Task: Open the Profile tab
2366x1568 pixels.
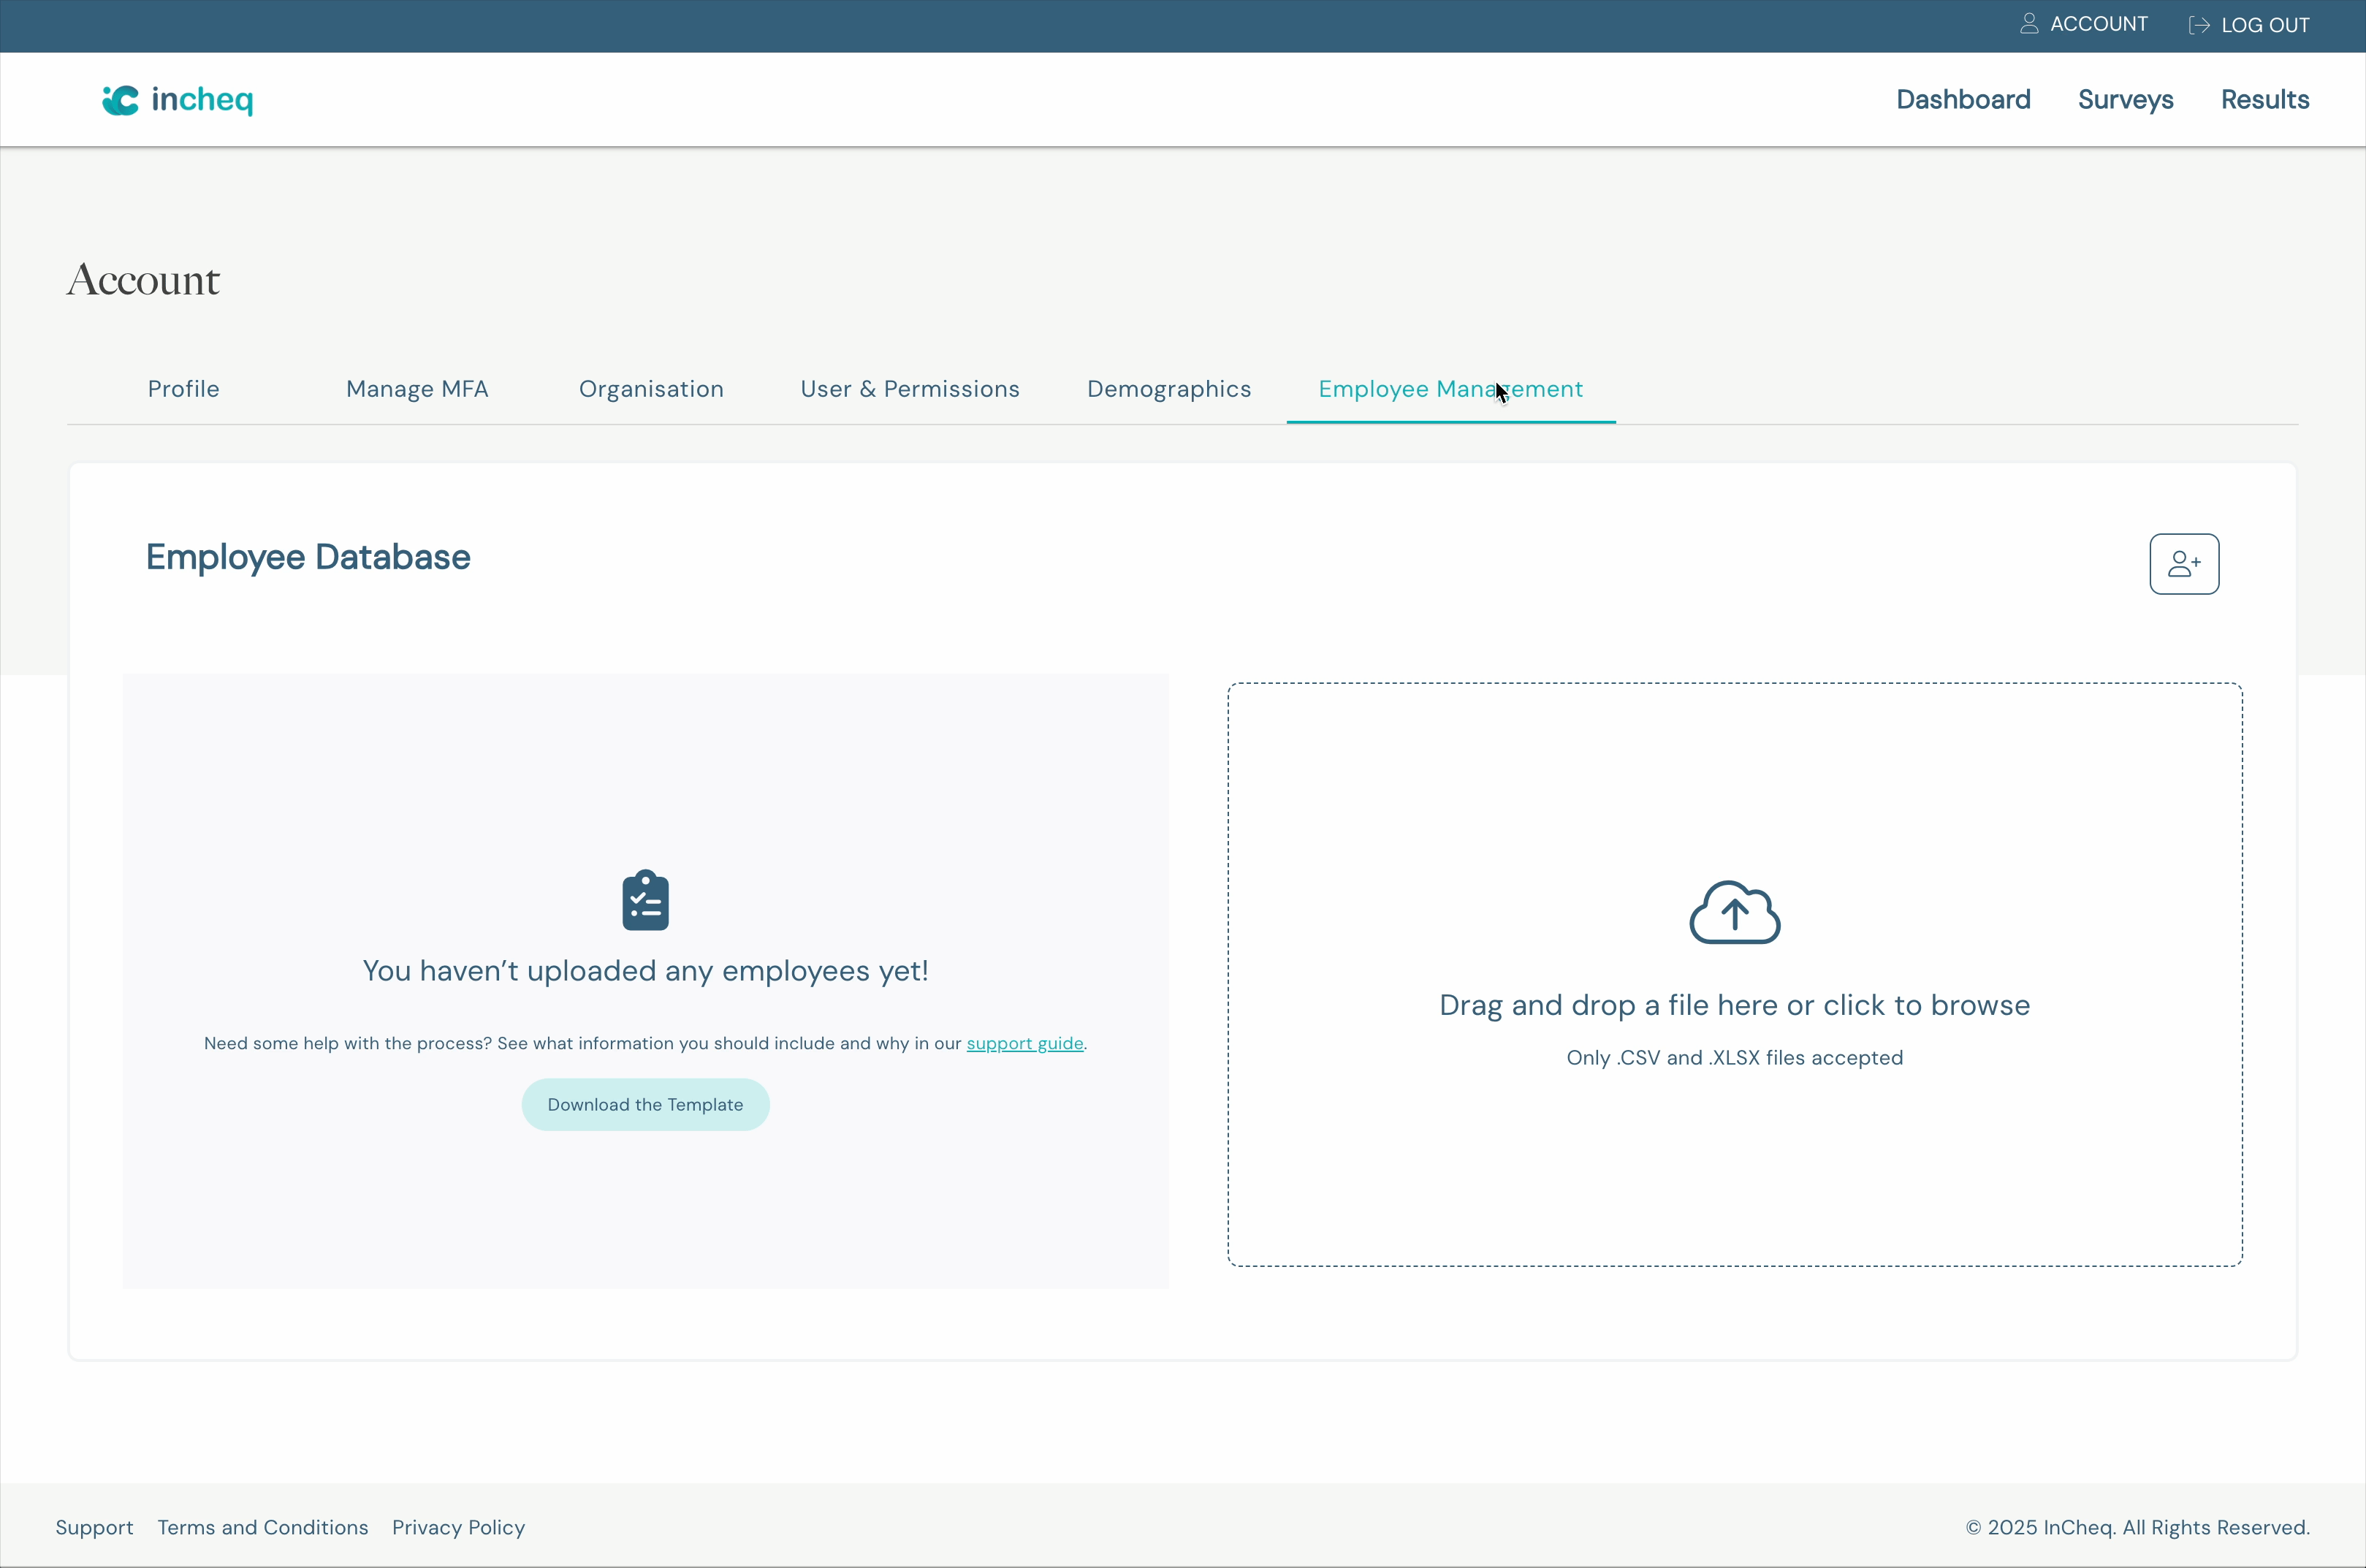Action: pyautogui.click(x=184, y=389)
